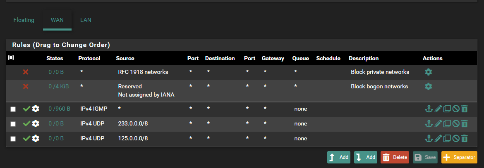Toggle the select-all checkbox in header
This screenshot has height=168, width=484.
(11, 58)
